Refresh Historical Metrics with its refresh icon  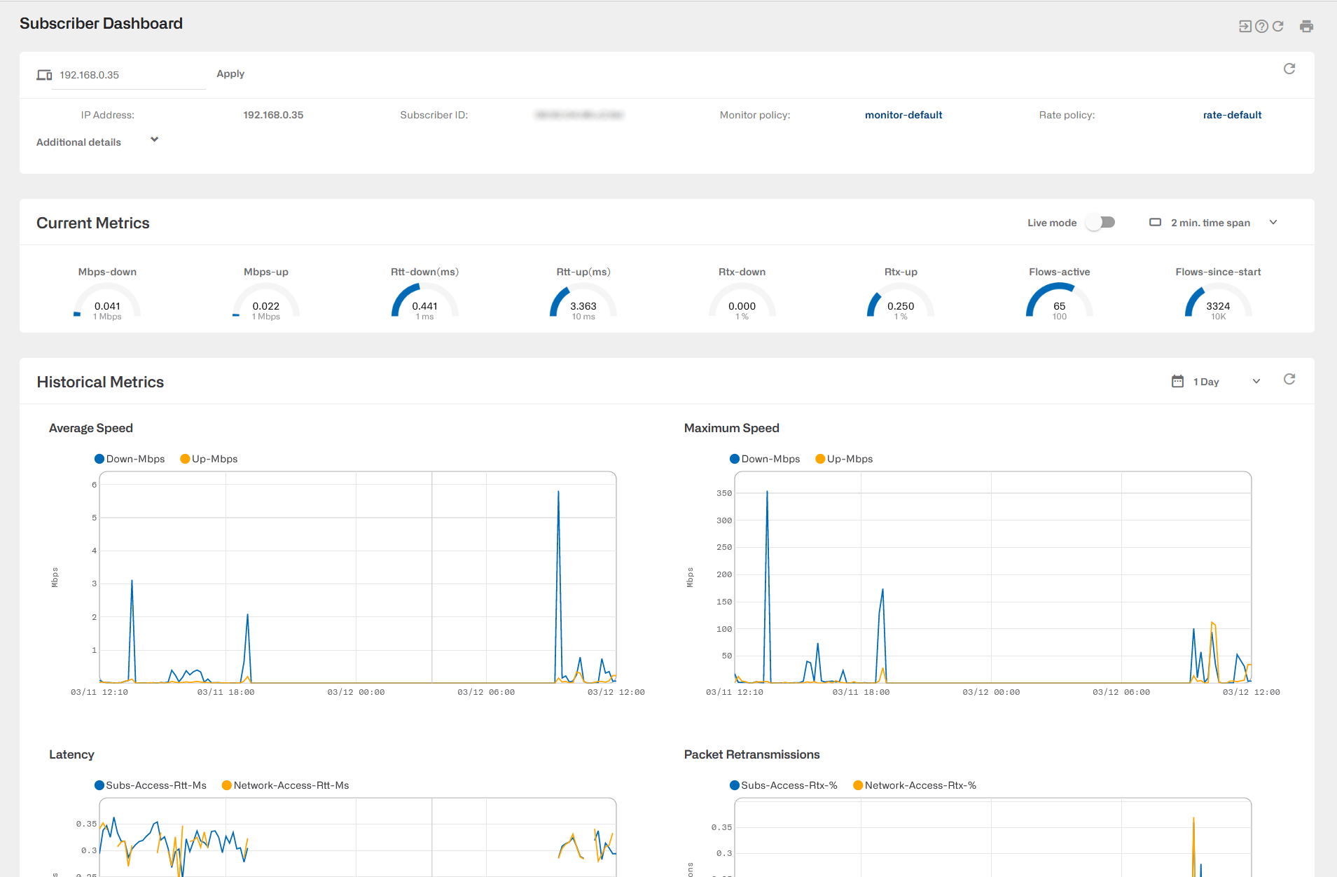click(1289, 379)
